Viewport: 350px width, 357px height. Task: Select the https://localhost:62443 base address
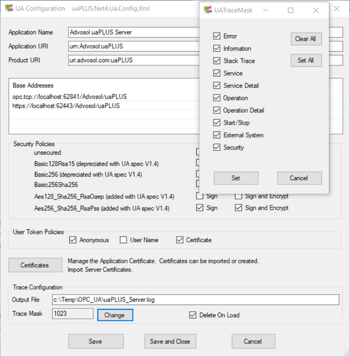(x=66, y=105)
